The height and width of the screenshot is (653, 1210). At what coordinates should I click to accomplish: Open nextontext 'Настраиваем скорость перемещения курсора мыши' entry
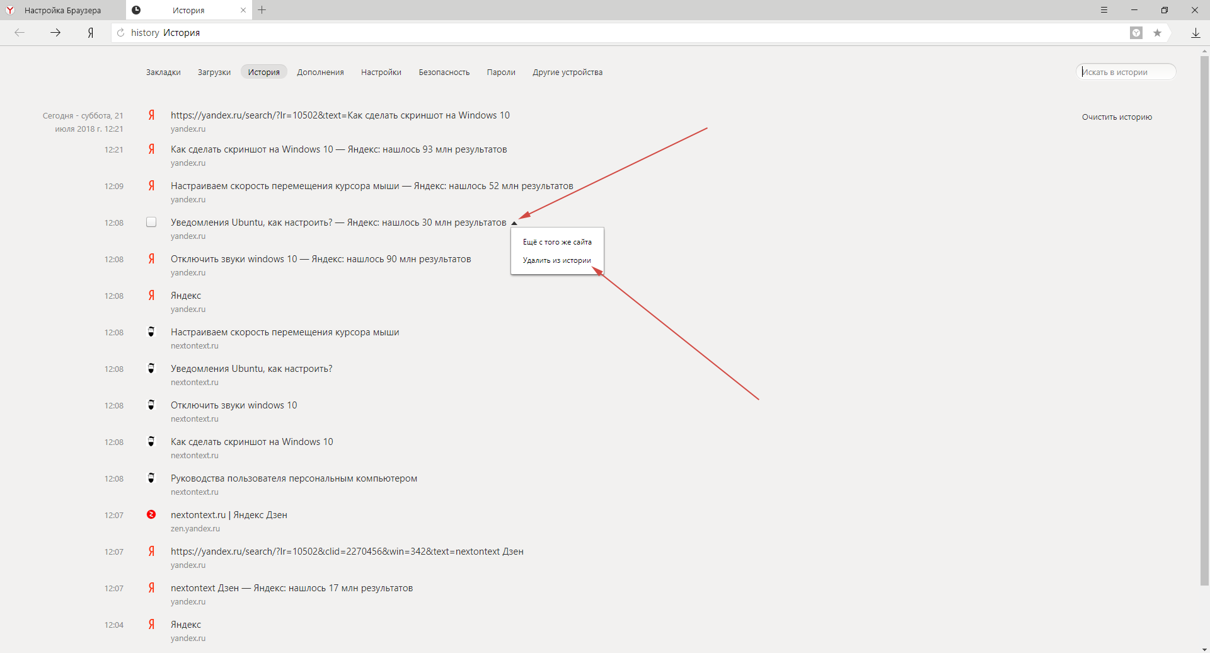click(285, 332)
